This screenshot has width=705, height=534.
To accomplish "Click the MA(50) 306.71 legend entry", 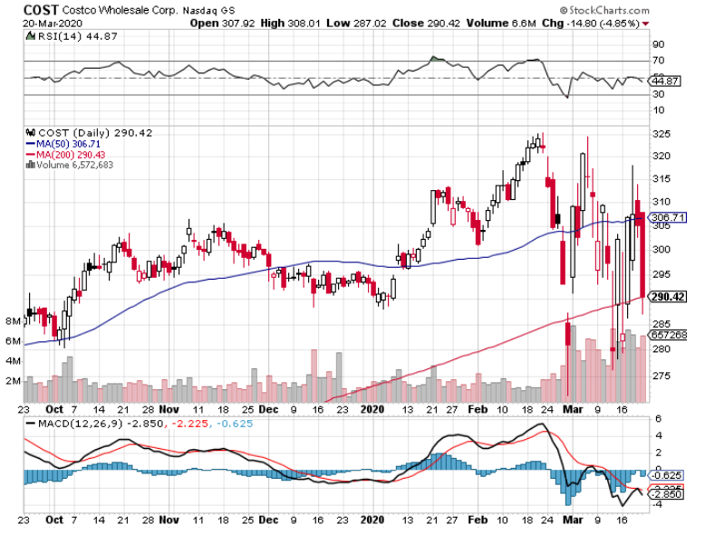I will click(63, 144).
